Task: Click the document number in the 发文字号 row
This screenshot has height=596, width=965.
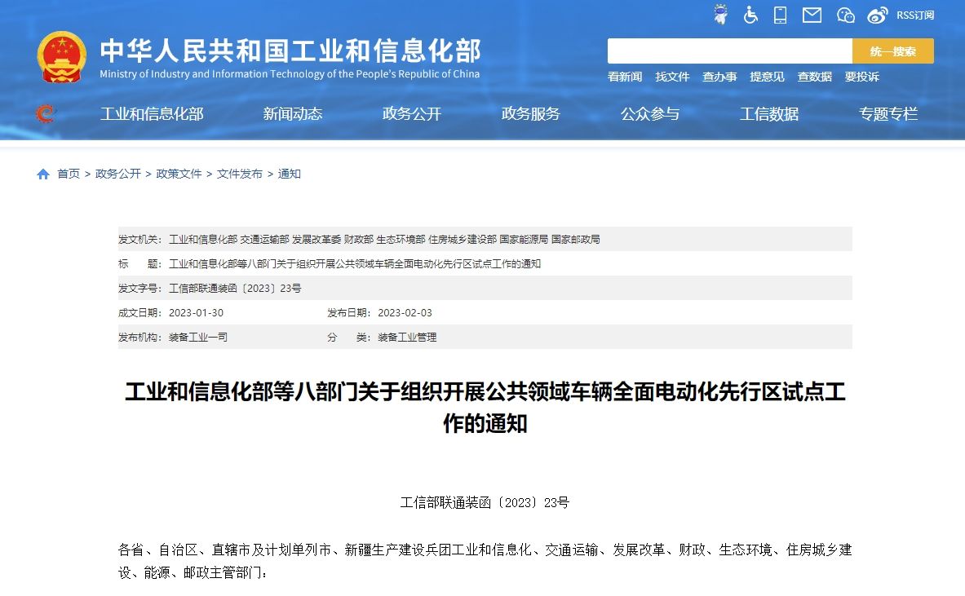Action: (235, 289)
